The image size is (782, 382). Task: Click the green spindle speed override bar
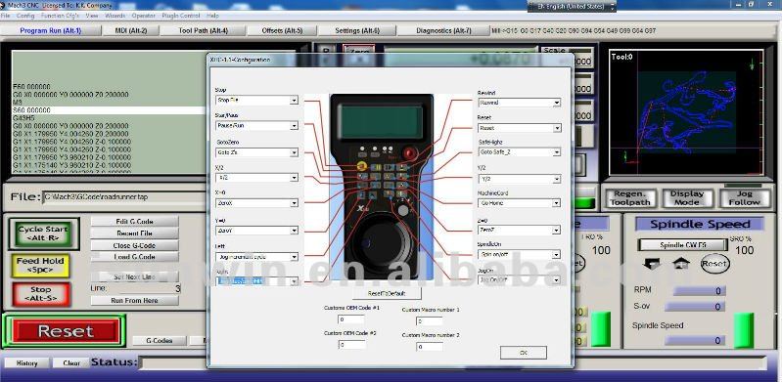pos(744,330)
